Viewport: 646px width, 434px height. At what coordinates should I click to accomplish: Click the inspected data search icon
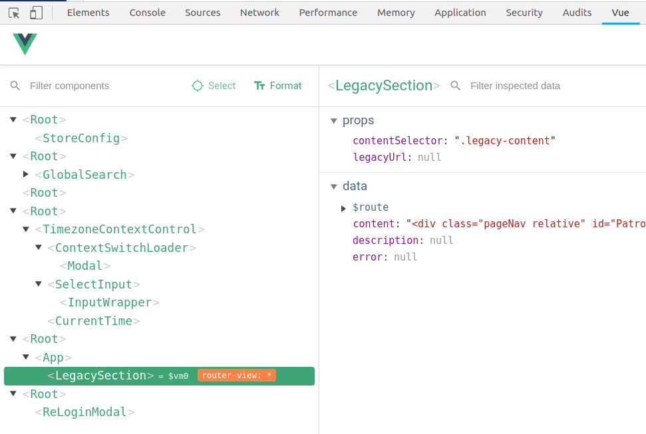tap(455, 86)
